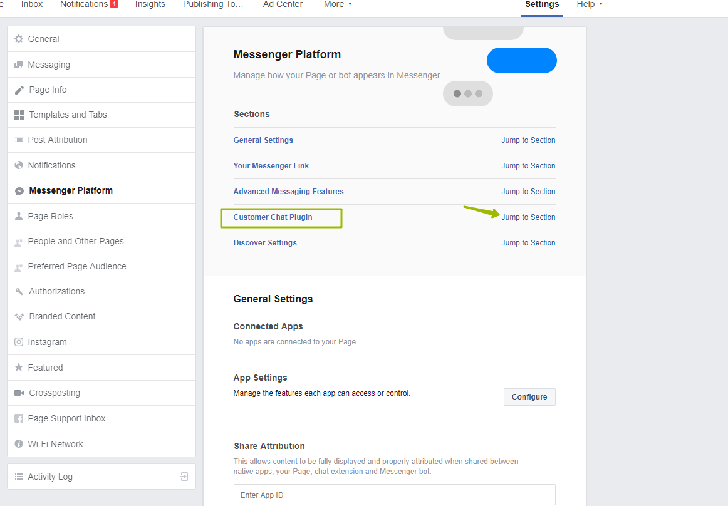Click the Enter App ID input field
Viewport: 728px width, 506px height.
[394, 495]
